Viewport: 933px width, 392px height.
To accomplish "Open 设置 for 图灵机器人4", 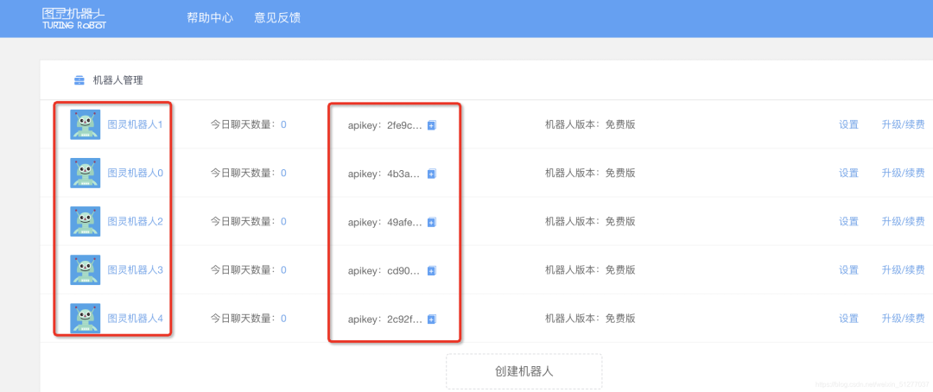I will click(x=848, y=319).
